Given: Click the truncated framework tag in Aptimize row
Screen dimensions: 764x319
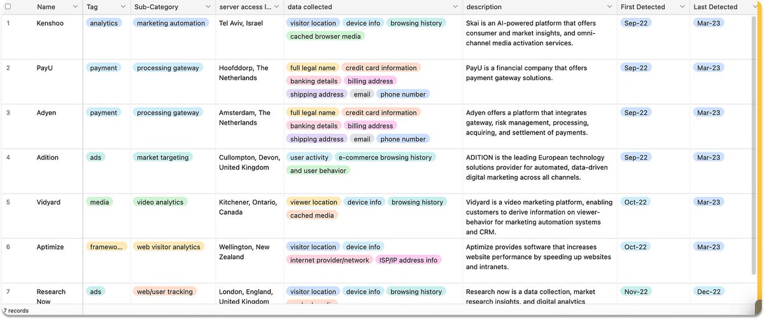Looking at the screenshot, I should pyautogui.click(x=106, y=247).
